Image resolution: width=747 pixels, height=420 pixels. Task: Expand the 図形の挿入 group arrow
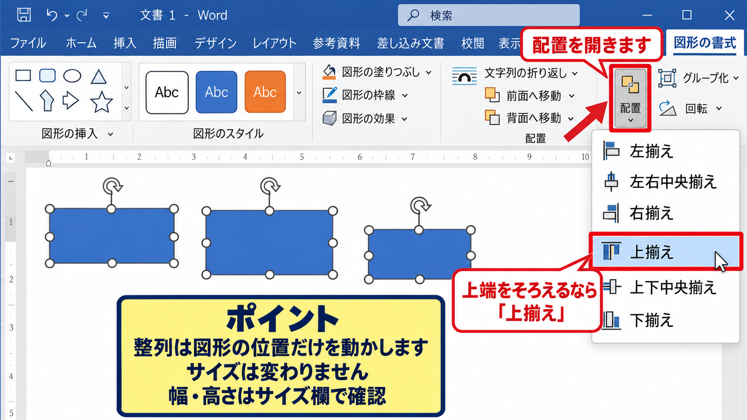point(110,134)
